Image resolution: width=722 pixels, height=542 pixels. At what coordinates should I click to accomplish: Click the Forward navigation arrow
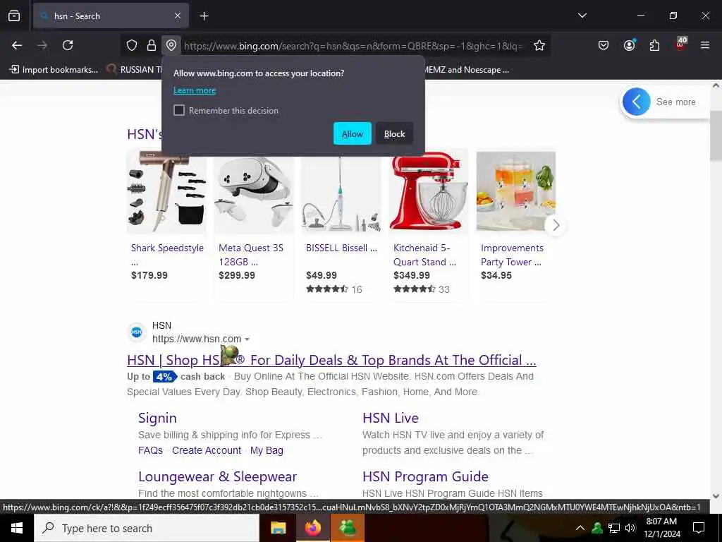coord(42,45)
